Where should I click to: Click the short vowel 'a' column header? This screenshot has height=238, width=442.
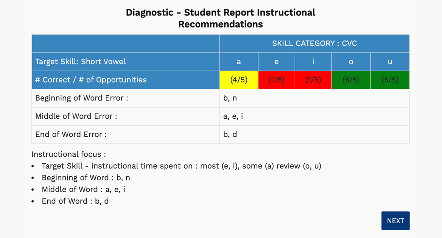pyautogui.click(x=239, y=62)
